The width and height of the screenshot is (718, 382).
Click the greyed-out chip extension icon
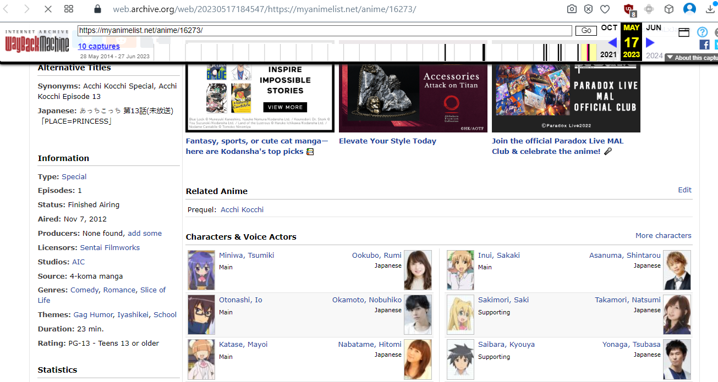click(649, 9)
